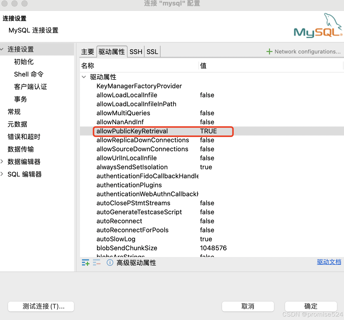Click the true value of alwaysSendSetIsolation
The width and height of the screenshot is (344, 320).
pyautogui.click(x=206, y=167)
